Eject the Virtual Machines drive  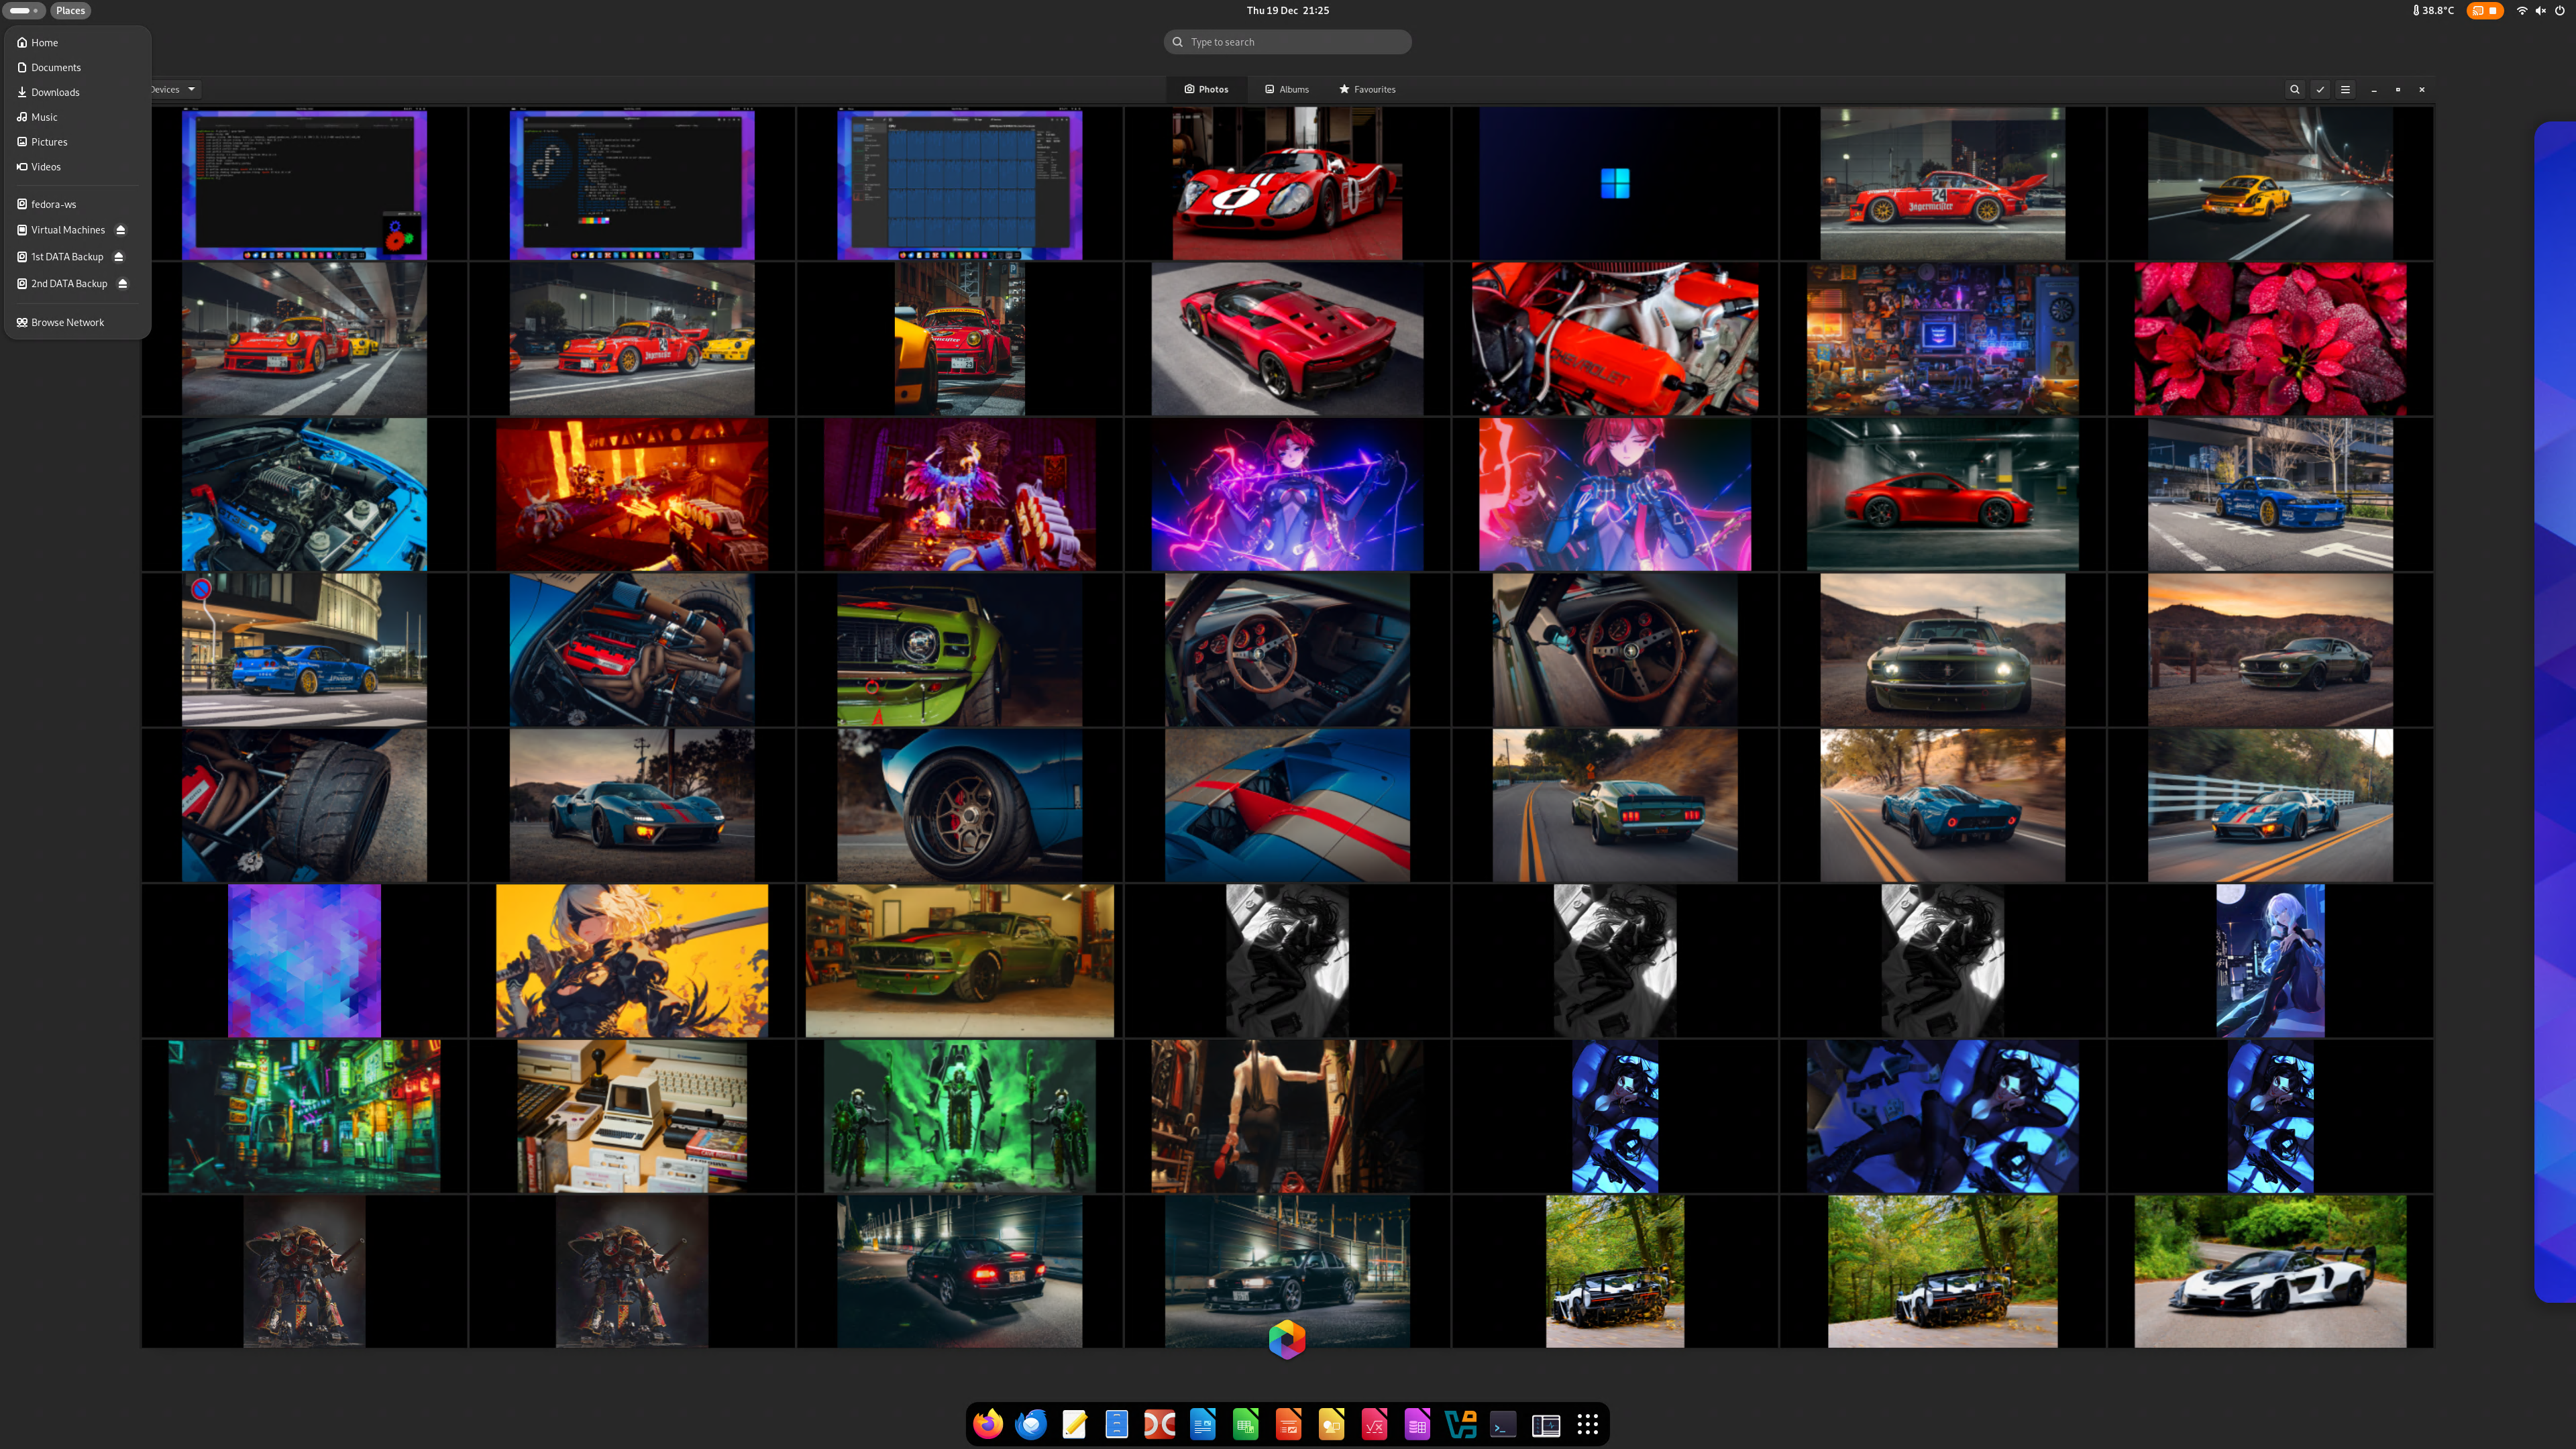click(121, 230)
